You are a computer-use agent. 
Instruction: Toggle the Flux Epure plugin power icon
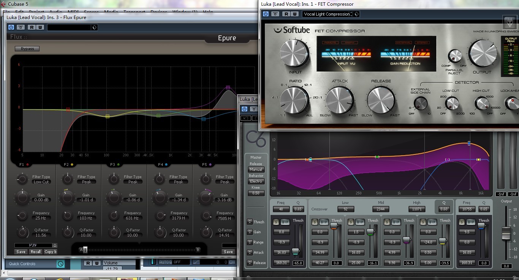(11, 27)
